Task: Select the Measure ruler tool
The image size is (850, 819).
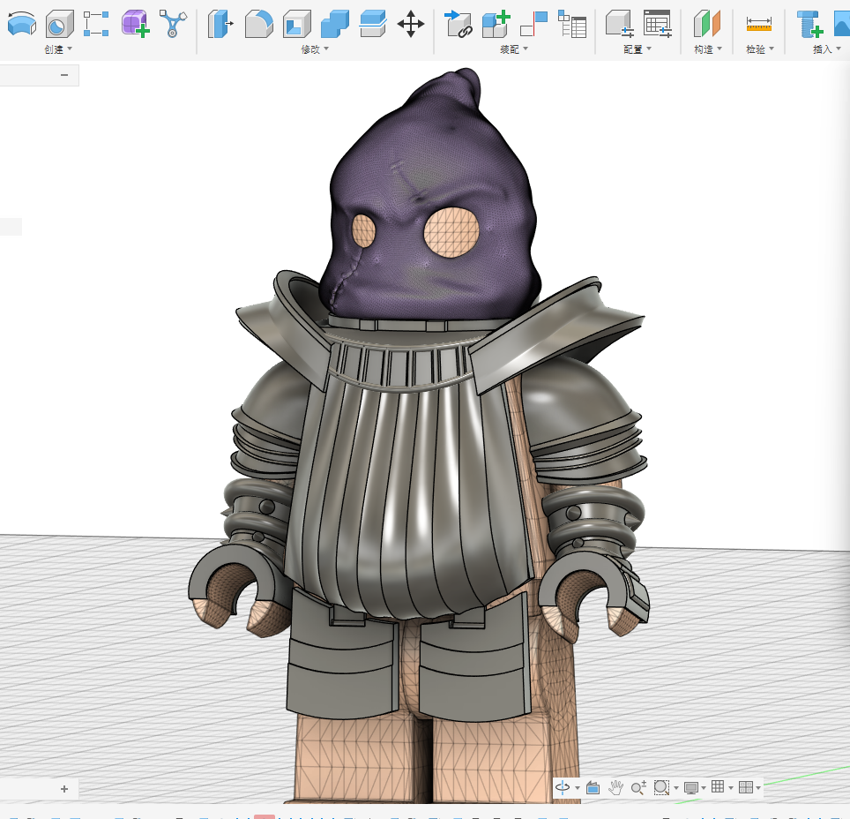Action: (x=758, y=23)
